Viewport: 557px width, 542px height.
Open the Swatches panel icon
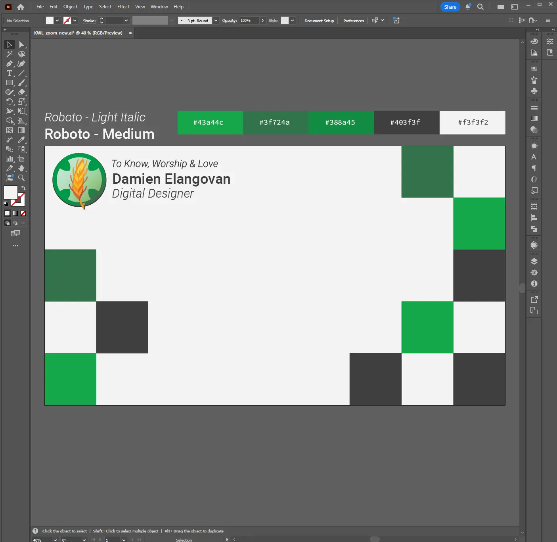pyautogui.click(x=534, y=69)
